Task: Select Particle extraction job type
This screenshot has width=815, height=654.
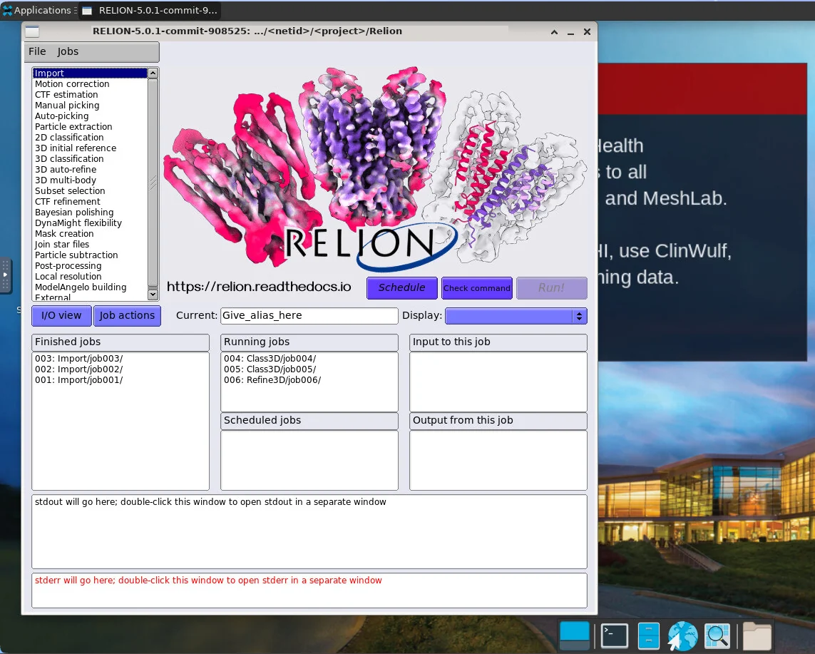Action: (x=90, y=126)
